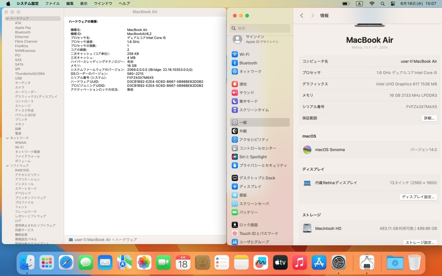Open Music app in the Dock
Screen dimensions: 442x276
[x=300, y=263]
